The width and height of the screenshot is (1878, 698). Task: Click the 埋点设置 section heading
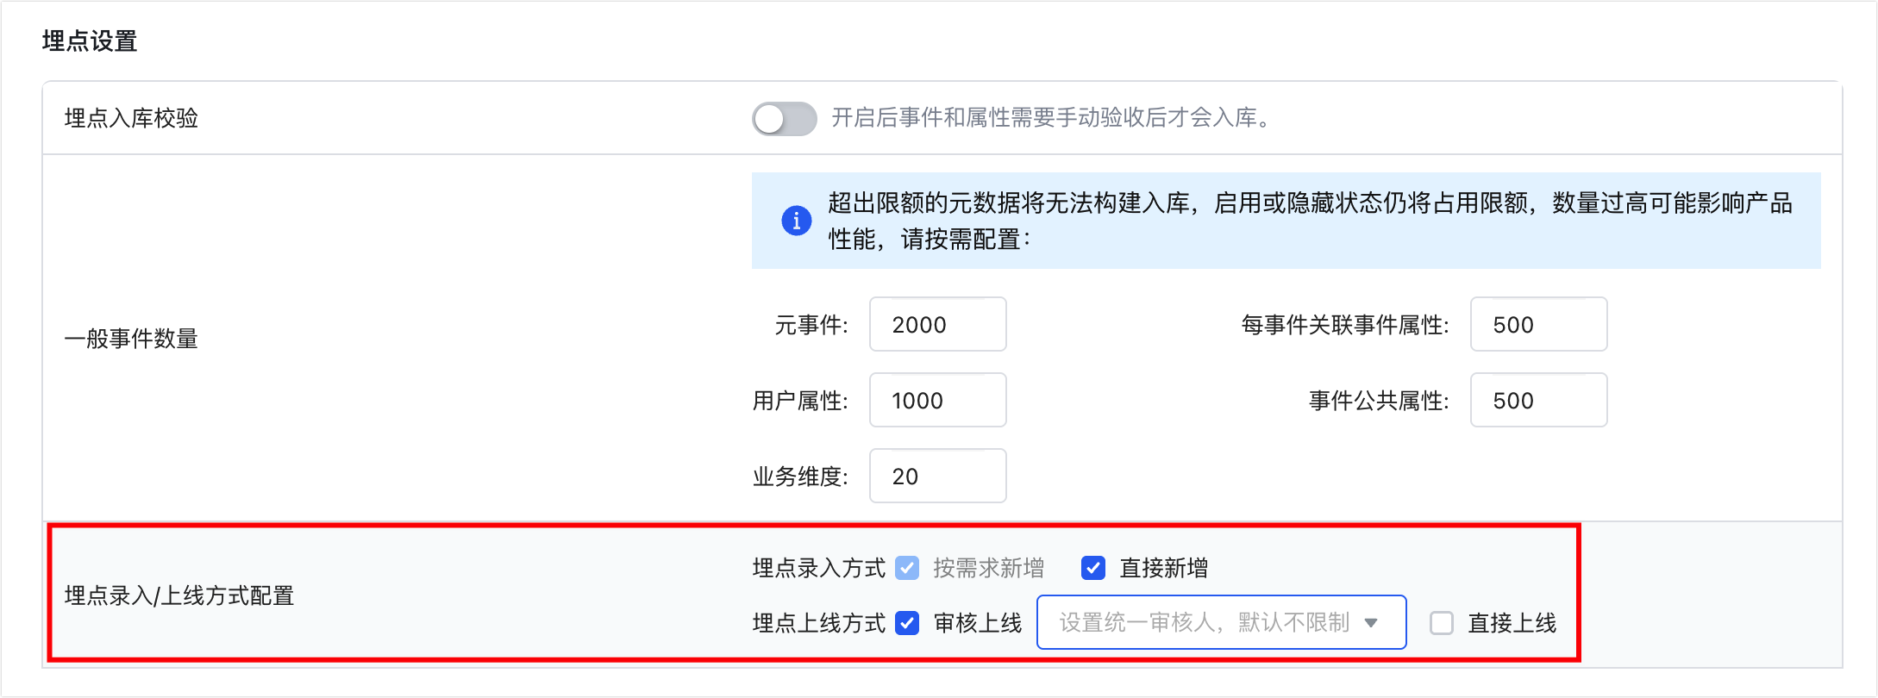coord(90,41)
